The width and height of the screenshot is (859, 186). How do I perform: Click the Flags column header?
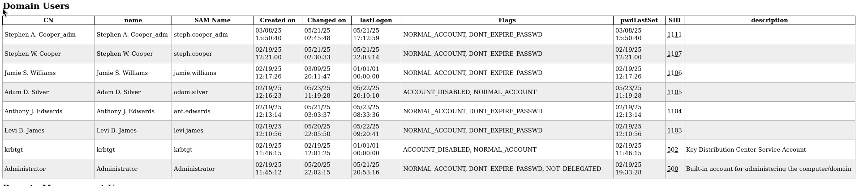pyautogui.click(x=507, y=21)
